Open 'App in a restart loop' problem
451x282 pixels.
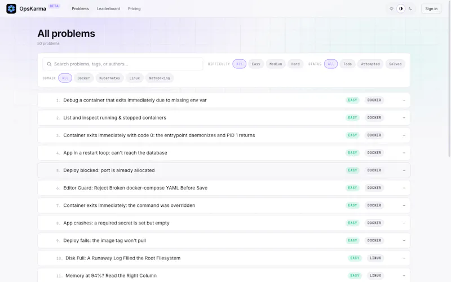224,153
